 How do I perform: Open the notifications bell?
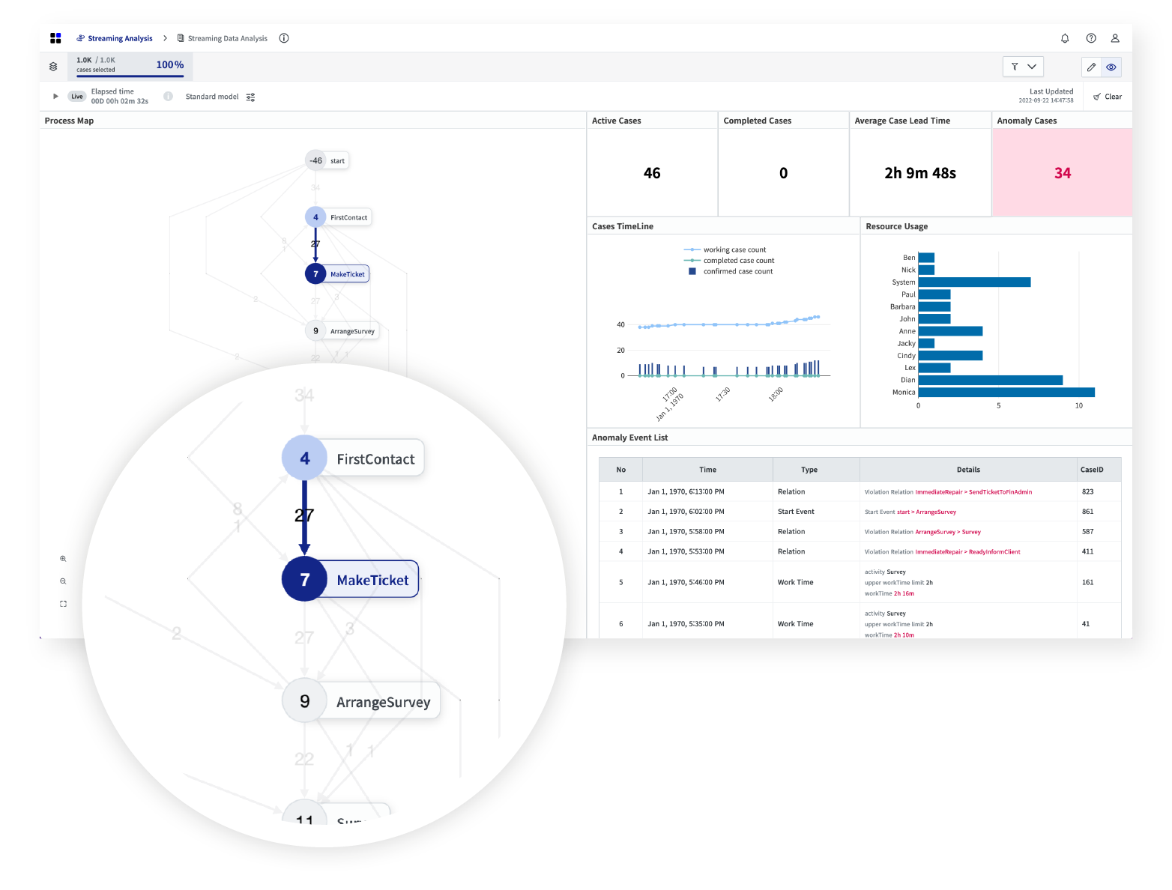click(1064, 38)
